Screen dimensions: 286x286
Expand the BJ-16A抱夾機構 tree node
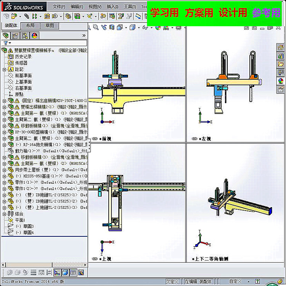pos(4,145)
